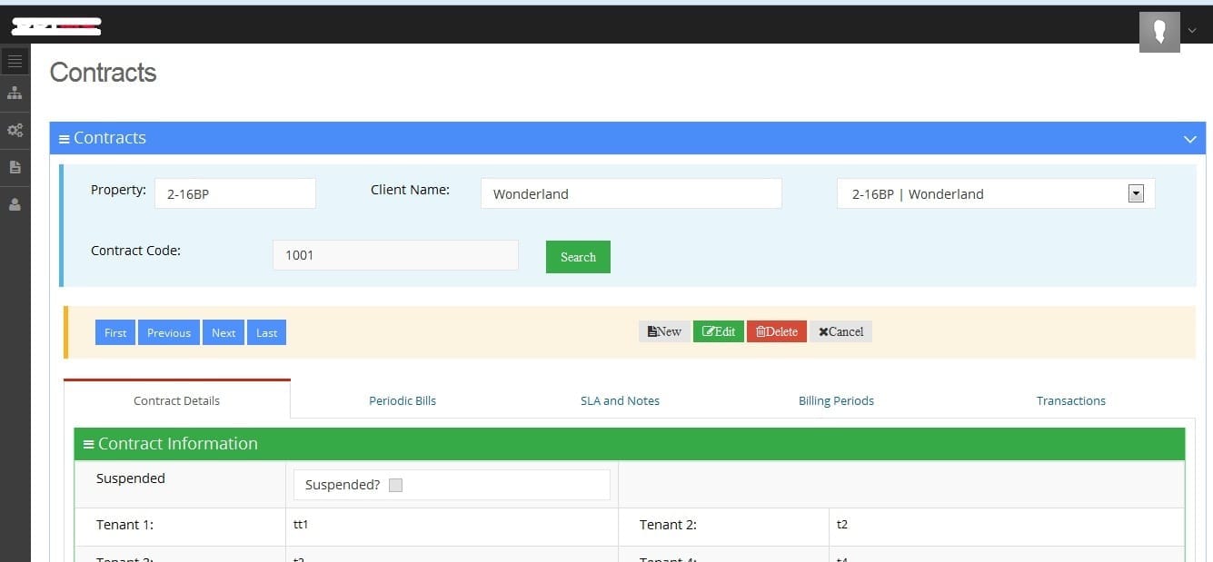This screenshot has width=1213, height=562.
Task: Go to the Next contract record
Action: click(224, 332)
